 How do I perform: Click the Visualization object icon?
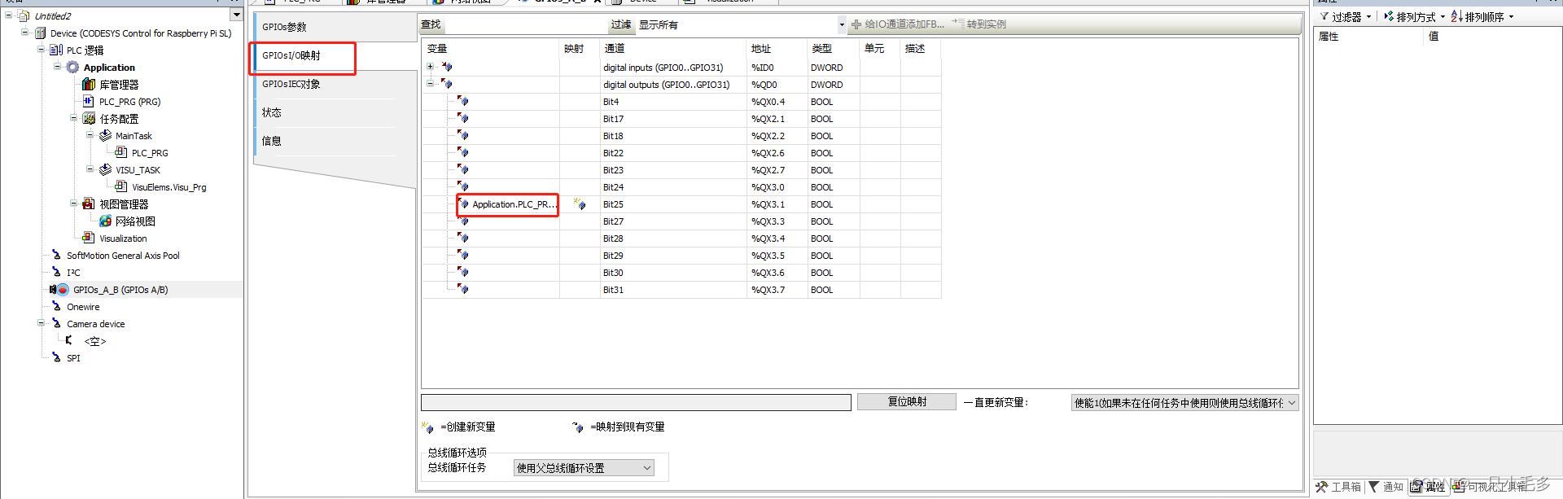point(89,238)
